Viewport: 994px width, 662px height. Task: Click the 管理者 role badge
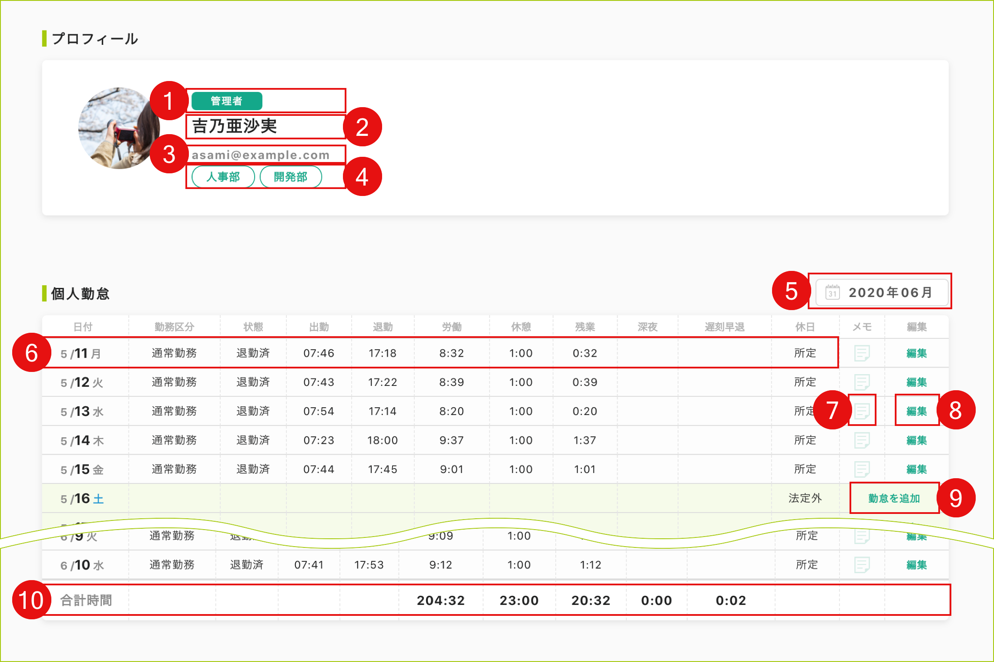click(226, 101)
